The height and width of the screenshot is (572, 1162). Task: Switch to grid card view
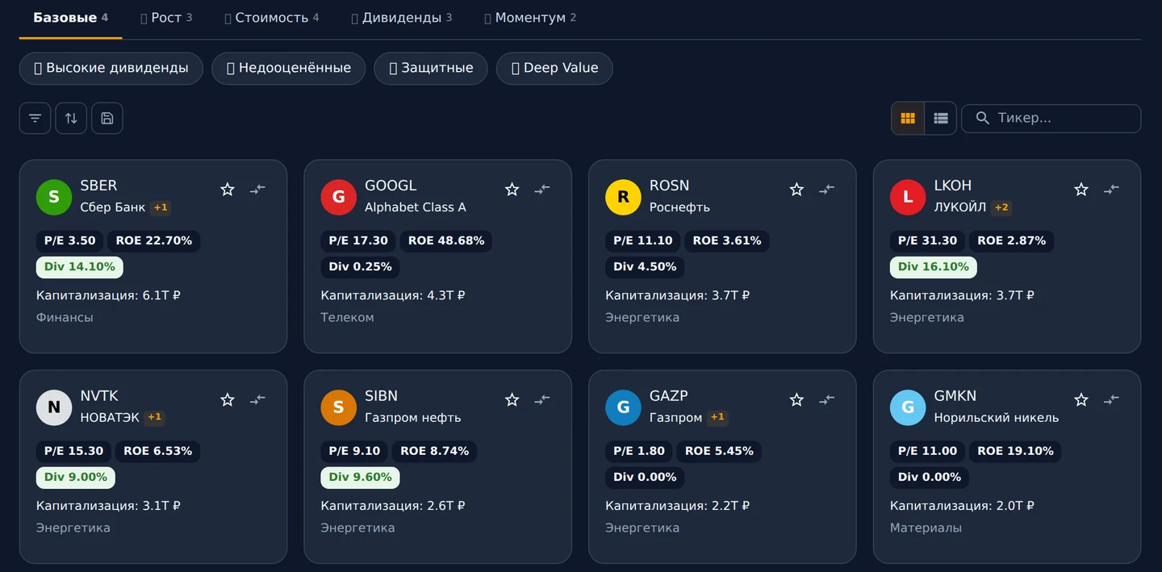coord(908,119)
